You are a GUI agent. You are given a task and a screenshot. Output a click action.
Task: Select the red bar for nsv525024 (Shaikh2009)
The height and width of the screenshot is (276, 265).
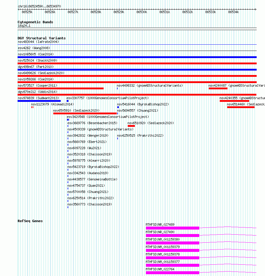(x=137, y=63)
